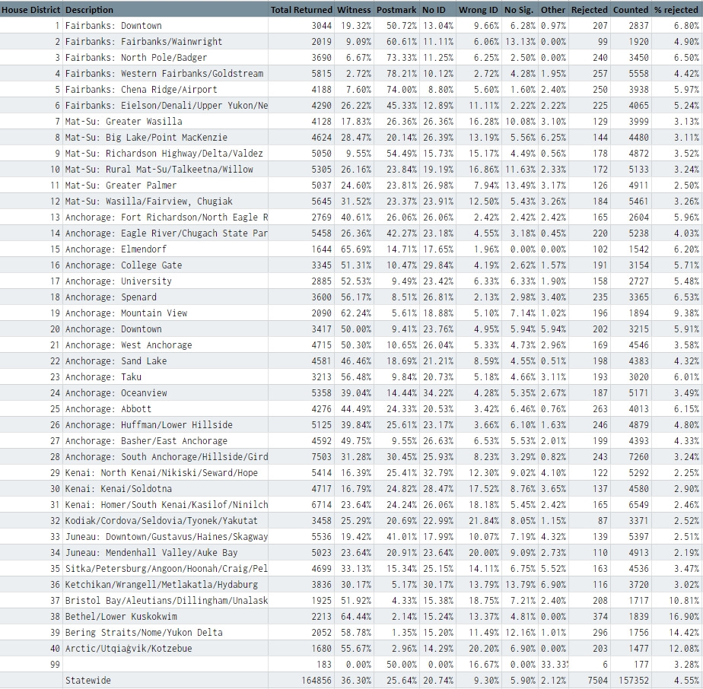Screen dimensions: 703x689
Task: Select Mat-Su: Rural Mat-Su/Talkeetna/Willow cell
Action: point(165,169)
